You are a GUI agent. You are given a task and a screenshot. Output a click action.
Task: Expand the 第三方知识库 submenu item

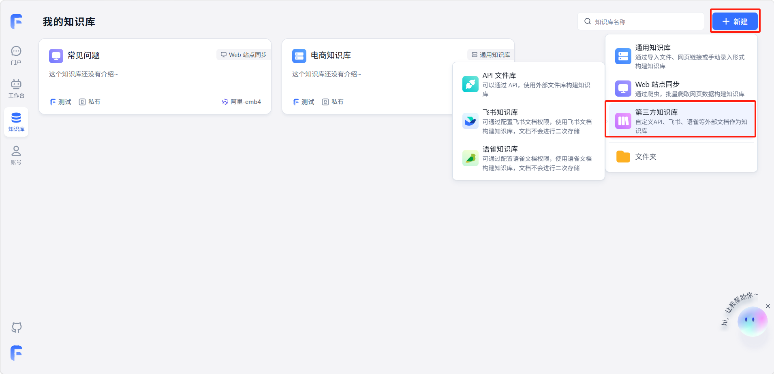click(681, 120)
